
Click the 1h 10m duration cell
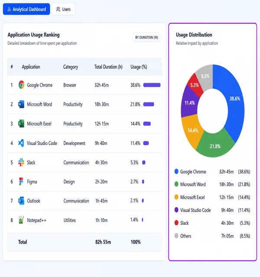pyautogui.click(x=101, y=220)
